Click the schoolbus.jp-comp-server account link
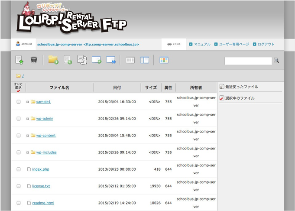Screen dimensions: 295x211 point(88,45)
